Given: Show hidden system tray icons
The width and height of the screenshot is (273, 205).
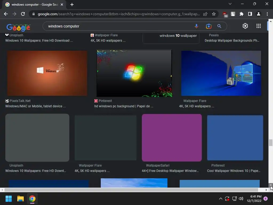Looking at the screenshot, I should coord(220,199).
